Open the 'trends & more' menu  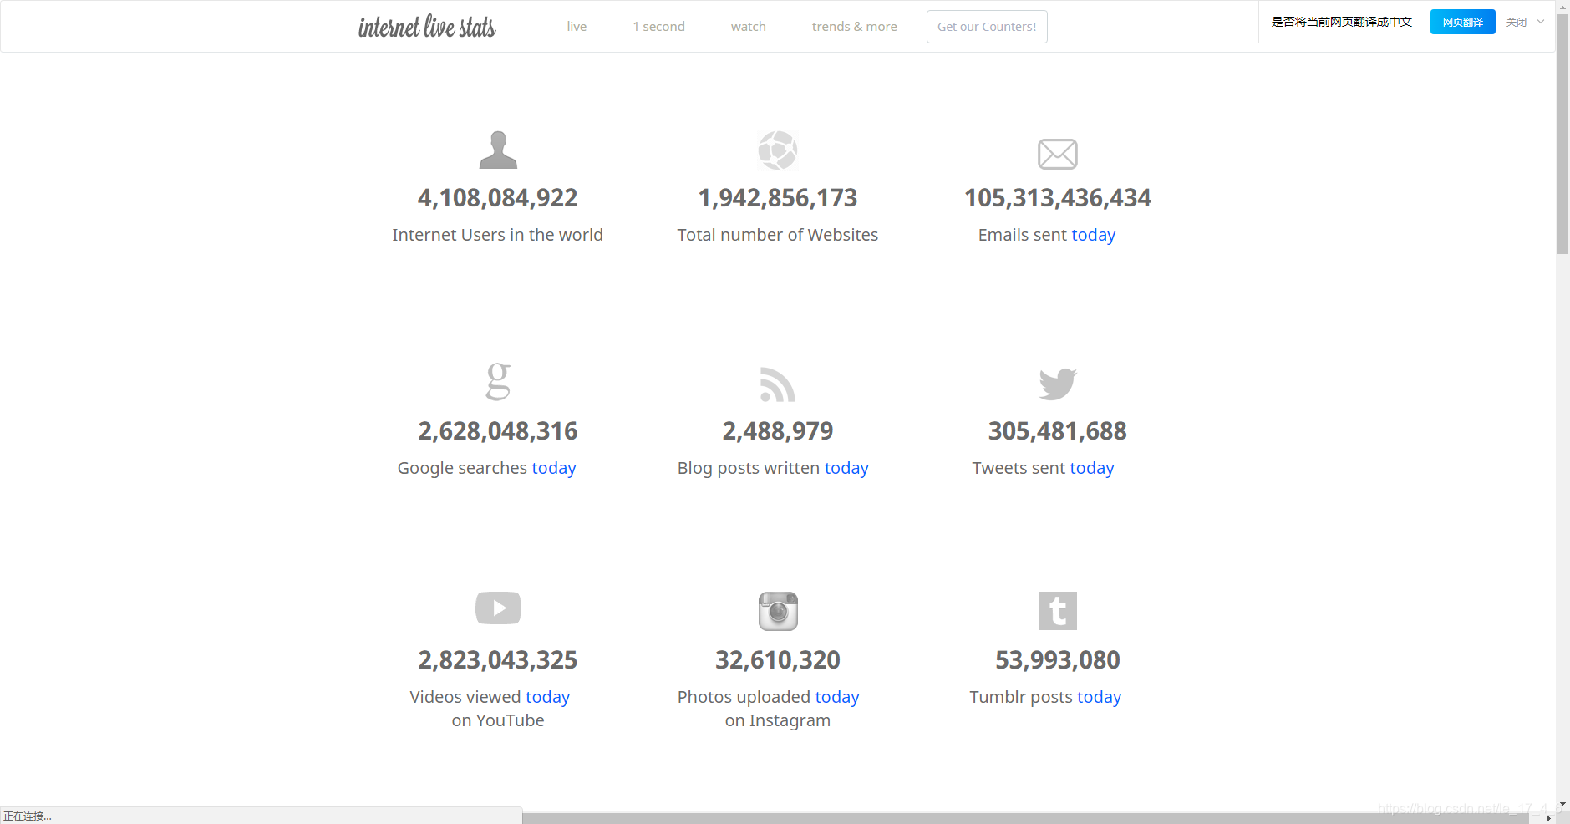[855, 27]
